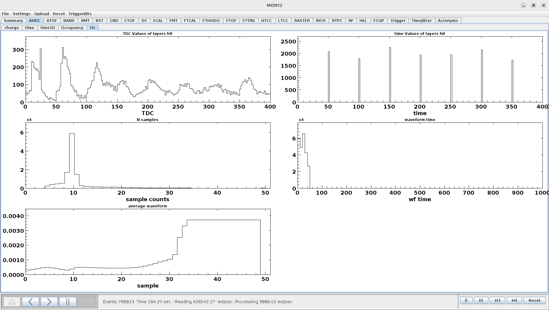Click the eject-style triangle control button

click(12, 302)
